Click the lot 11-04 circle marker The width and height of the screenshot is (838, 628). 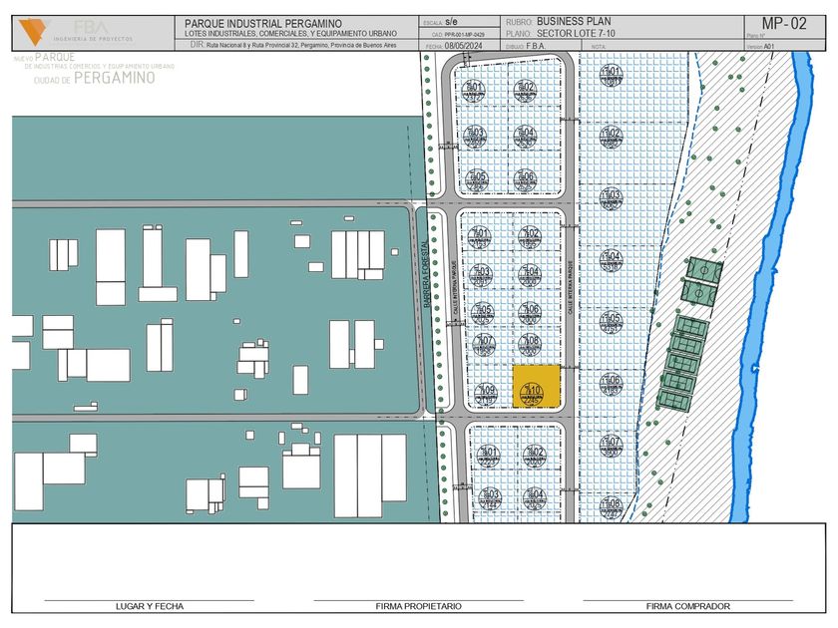click(x=611, y=260)
